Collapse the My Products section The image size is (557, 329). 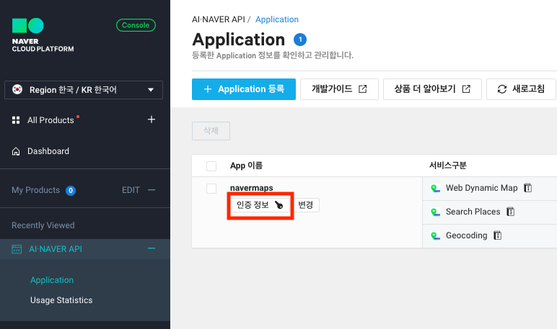coord(152,190)
